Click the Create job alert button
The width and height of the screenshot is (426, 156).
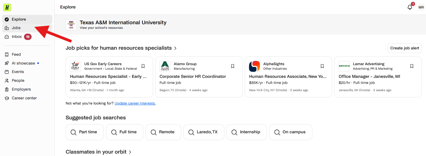pos(404,48)
